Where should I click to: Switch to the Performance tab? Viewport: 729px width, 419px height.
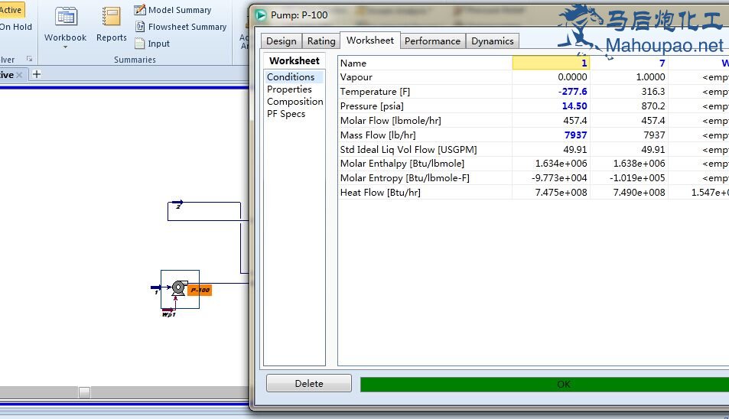432,41
